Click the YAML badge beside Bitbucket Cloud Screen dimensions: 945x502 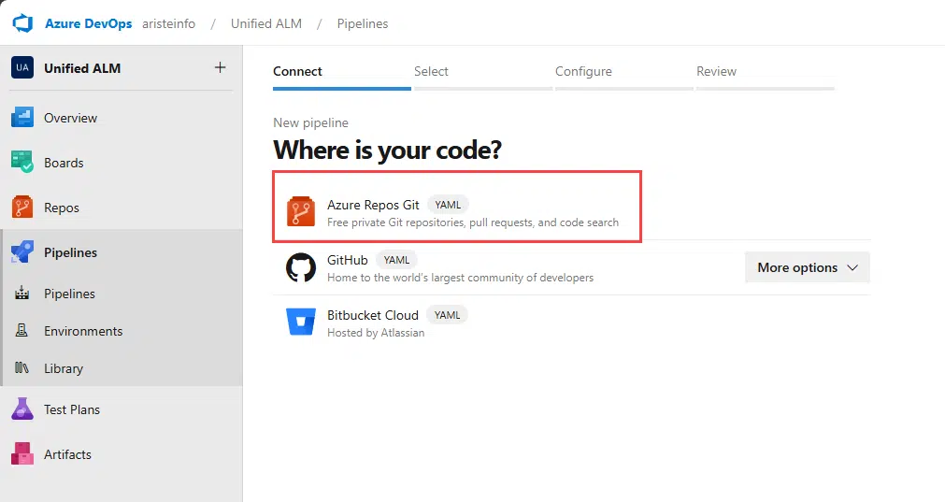[x=447, y=315]
